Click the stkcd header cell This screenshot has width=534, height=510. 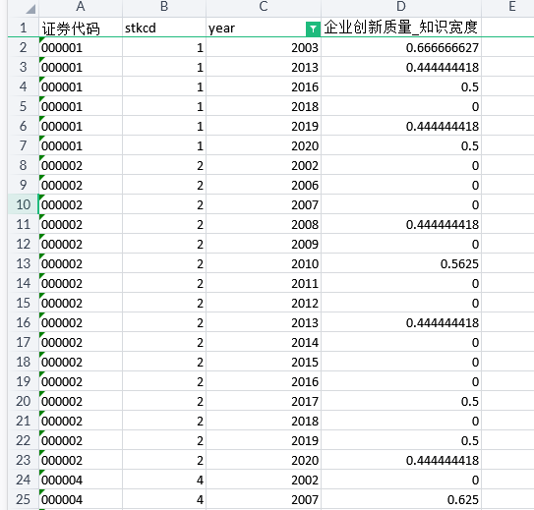point(164,28)
